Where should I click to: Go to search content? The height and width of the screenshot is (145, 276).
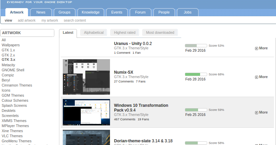click(x=75, y=21)
